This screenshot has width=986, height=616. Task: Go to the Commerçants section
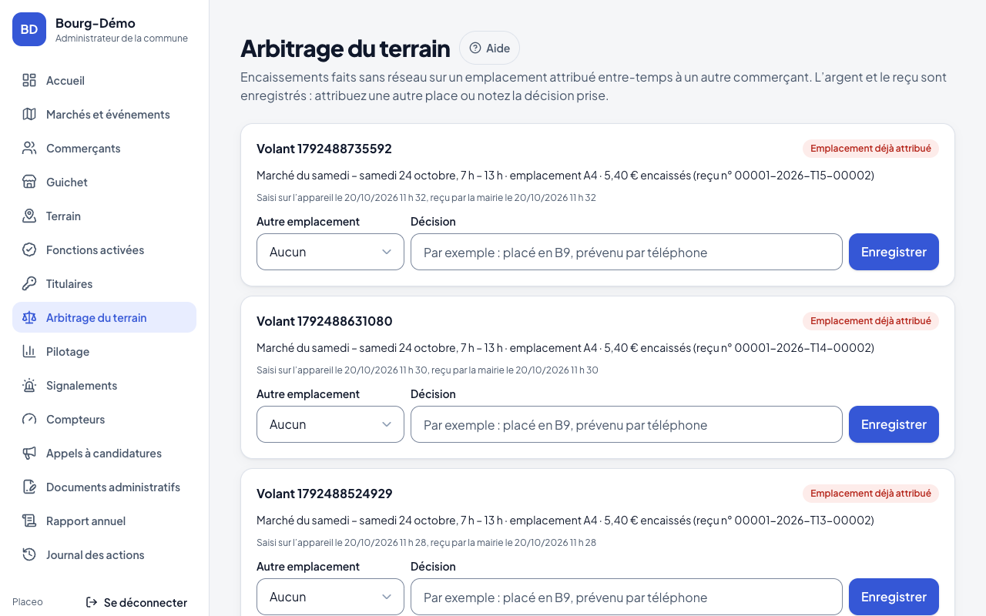pyautogui.click(x=104, y=148)
